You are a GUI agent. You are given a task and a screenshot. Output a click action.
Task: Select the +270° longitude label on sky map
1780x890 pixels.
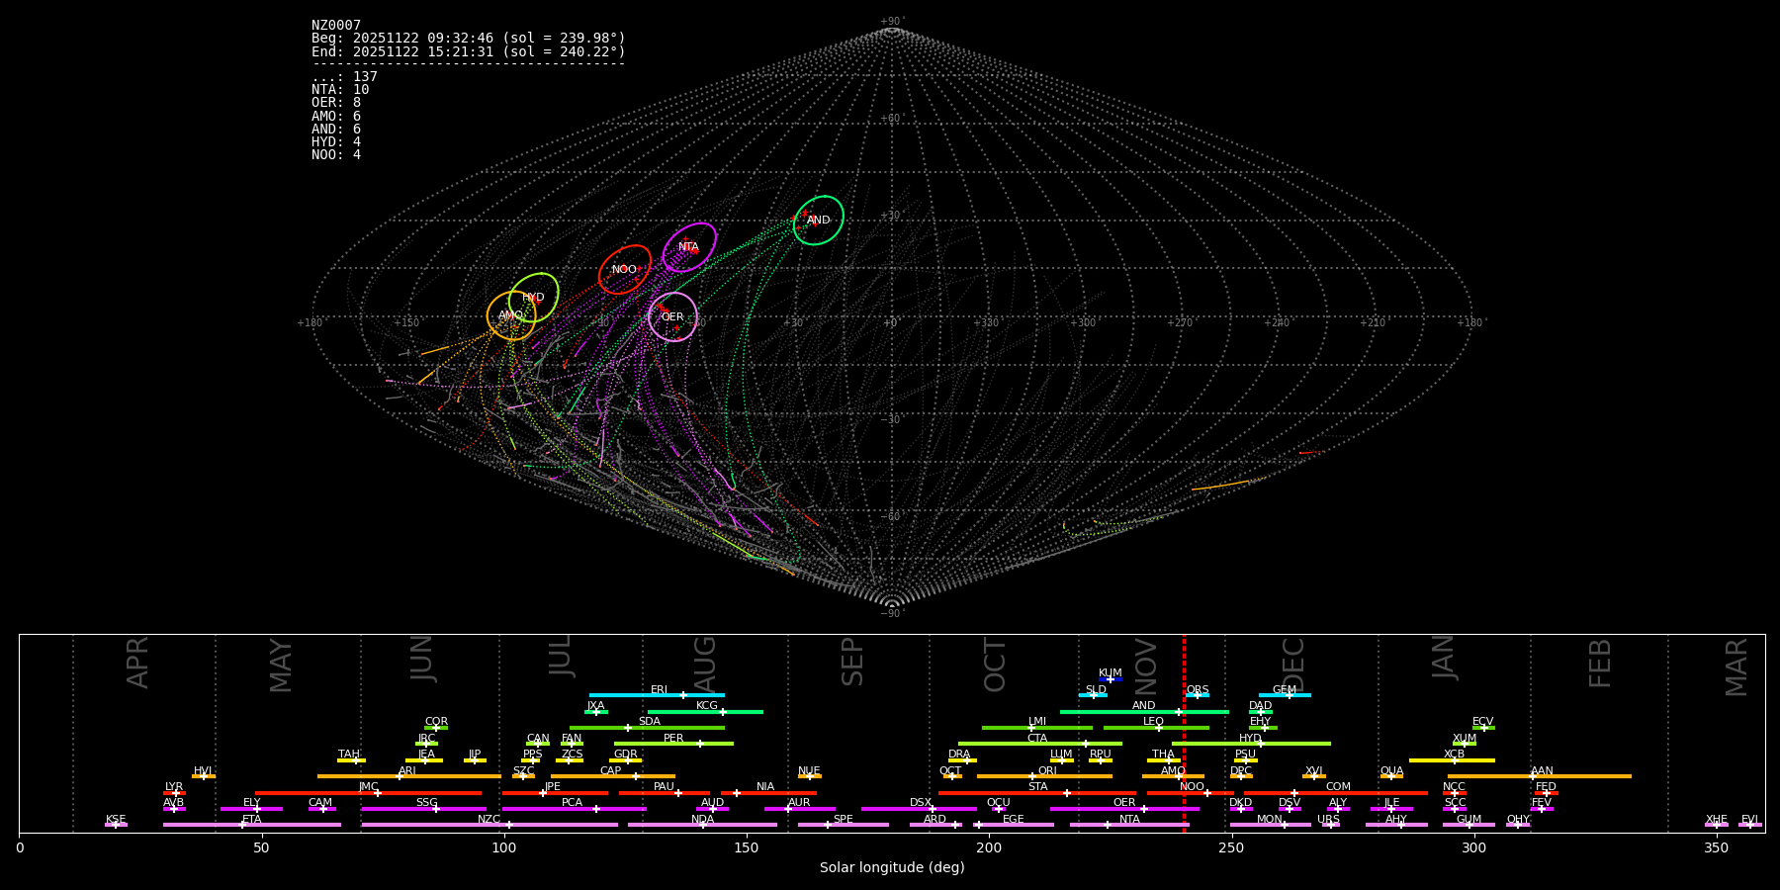1180,322
